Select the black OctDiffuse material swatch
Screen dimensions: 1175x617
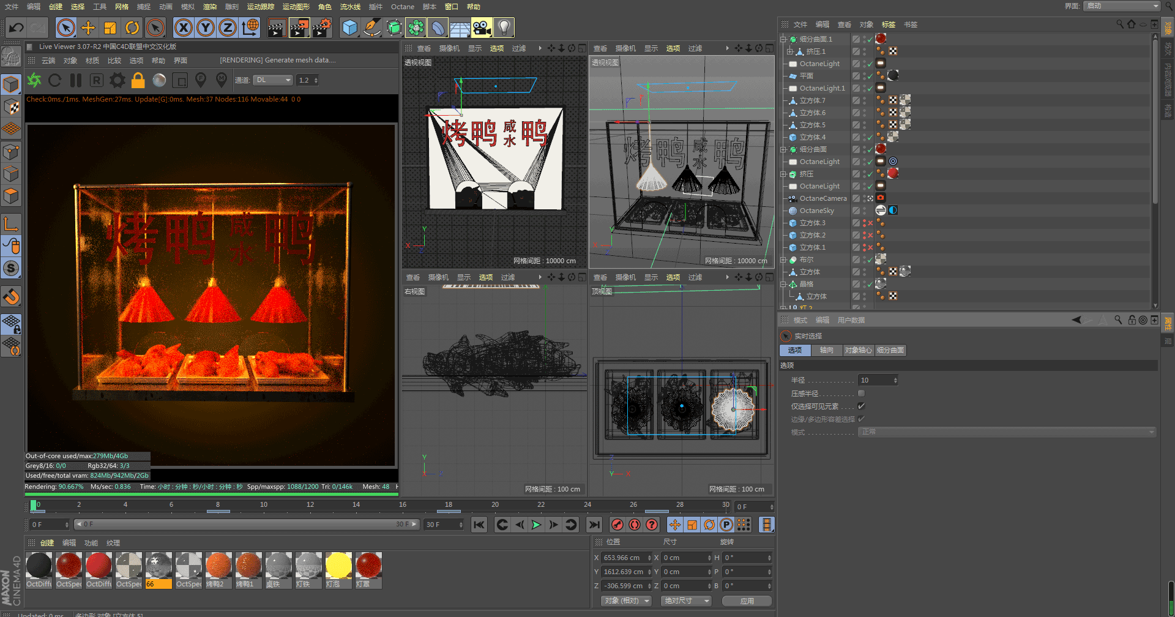39,570
